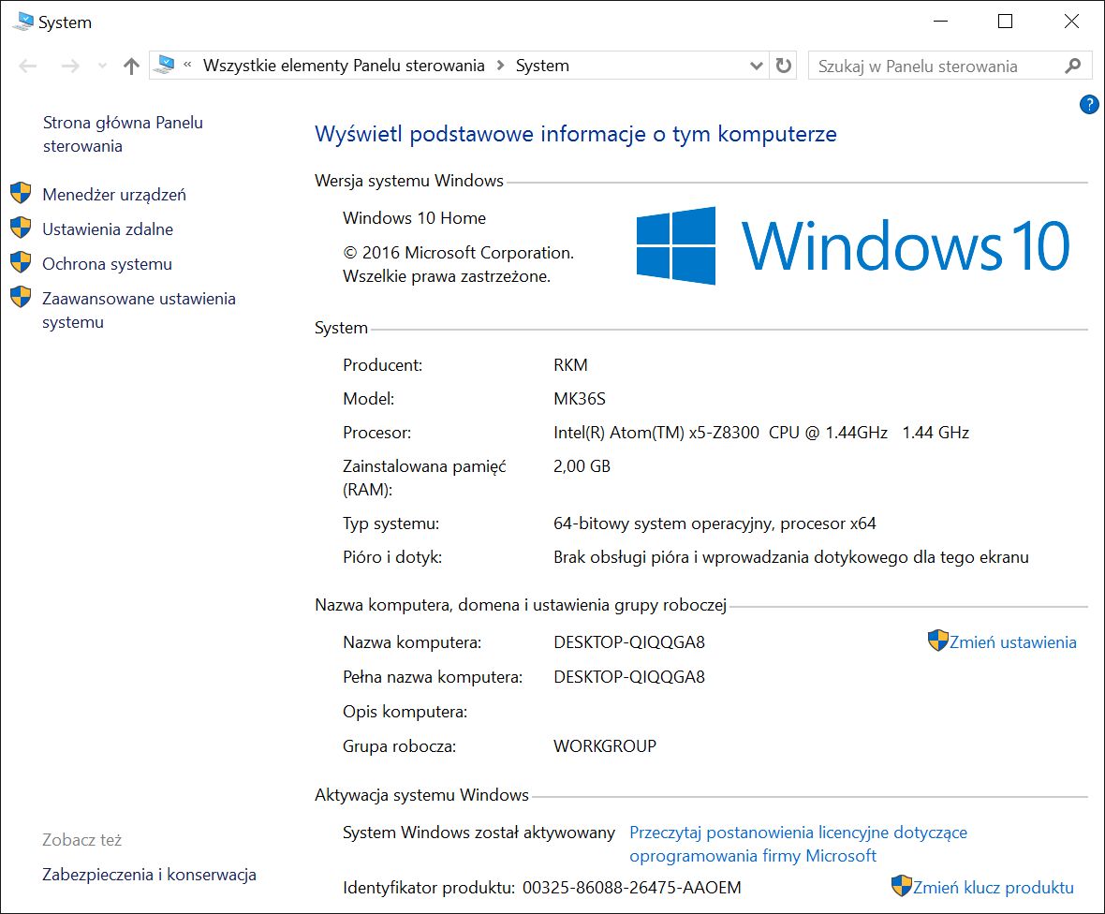Click Zmień klucz produktu link
The image size is (1105, 914).
click(x=993, y=887)
